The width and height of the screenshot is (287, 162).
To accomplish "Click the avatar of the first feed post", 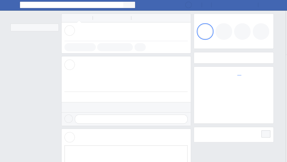I will pos(70,65).
